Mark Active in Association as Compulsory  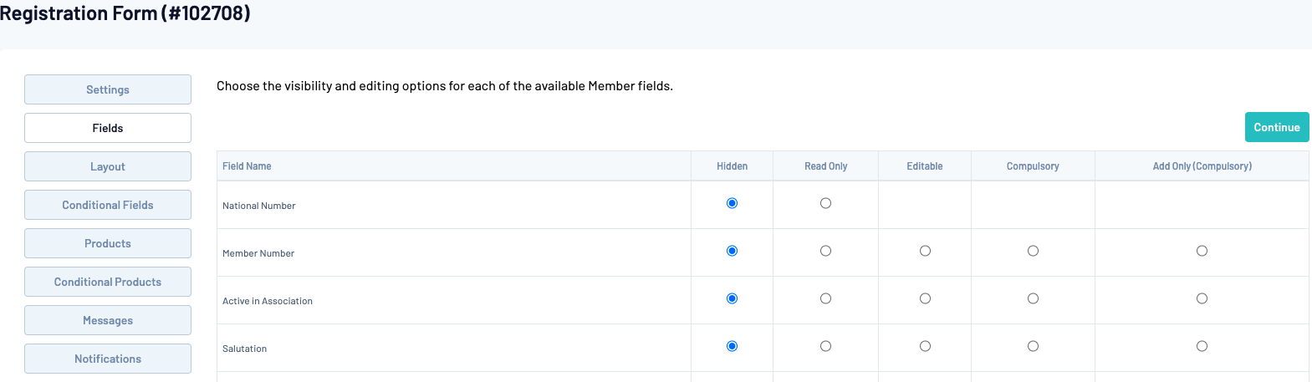coord(1033,298)
